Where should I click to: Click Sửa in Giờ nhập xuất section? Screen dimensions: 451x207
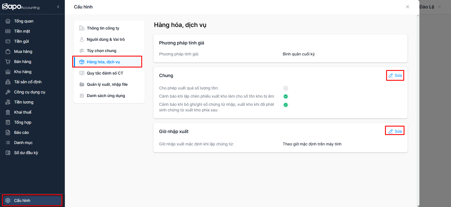(x=395, y=131)
